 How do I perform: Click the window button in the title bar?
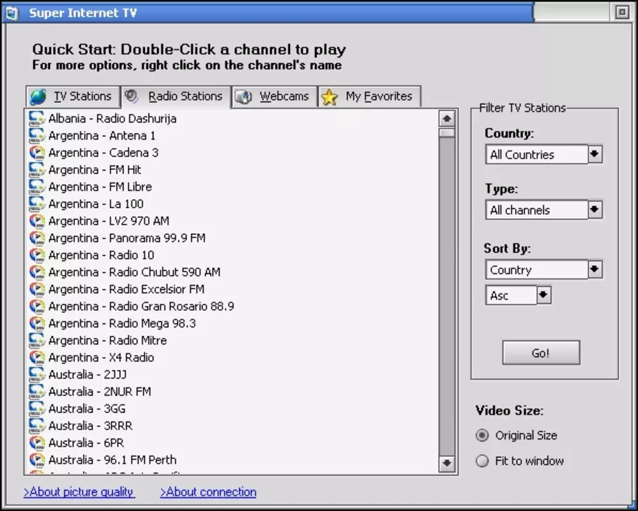622,13
